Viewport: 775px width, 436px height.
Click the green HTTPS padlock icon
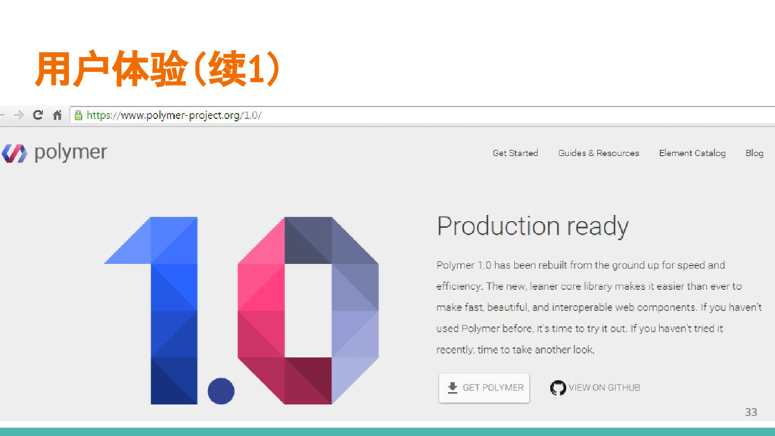(78, 115)
